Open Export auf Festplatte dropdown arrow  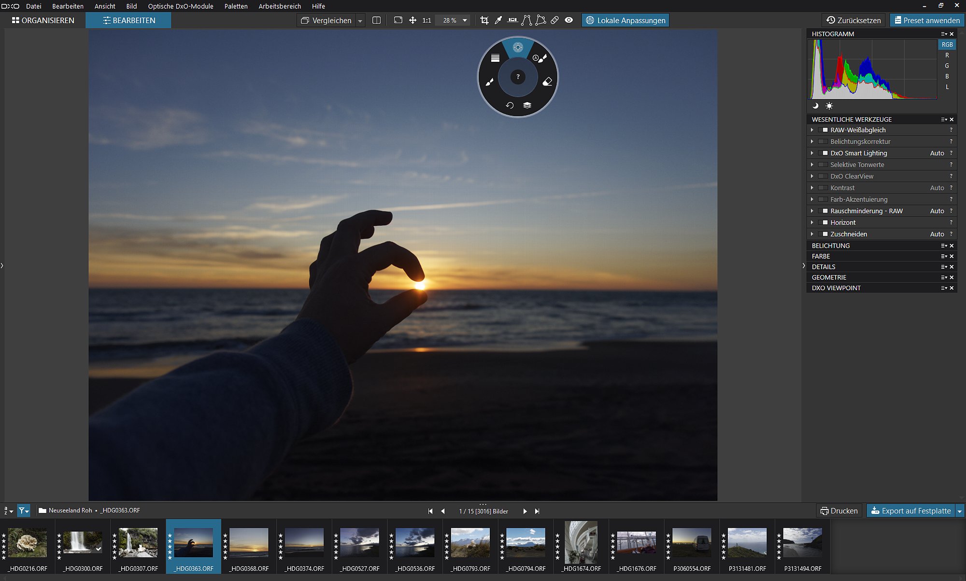(960, 511)
